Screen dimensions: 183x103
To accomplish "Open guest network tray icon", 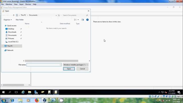I will pyautogui.click(x=163, y=92).
